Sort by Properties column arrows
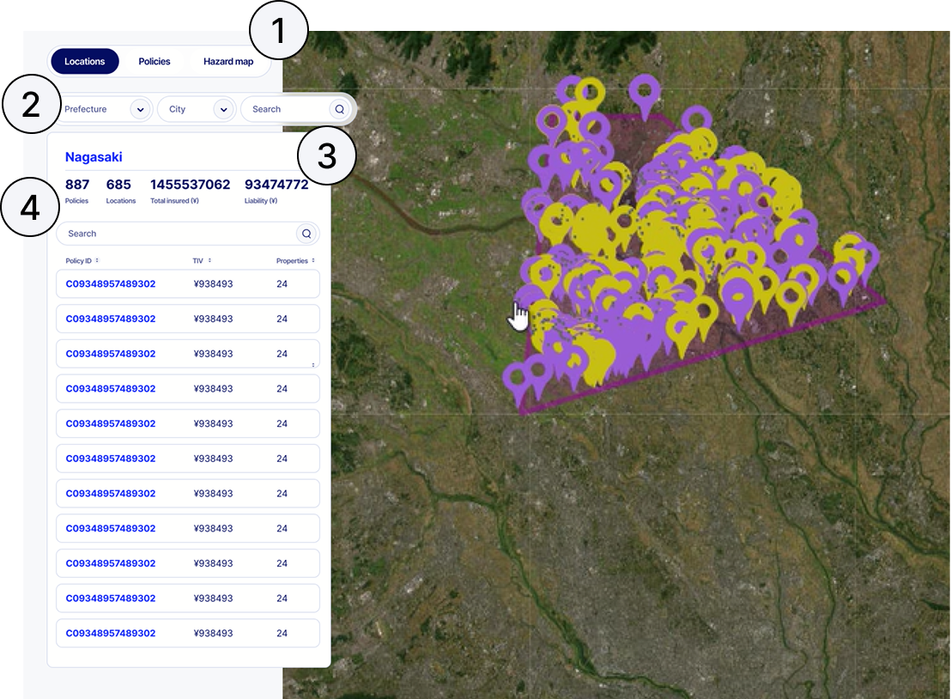 pos(313,260)
